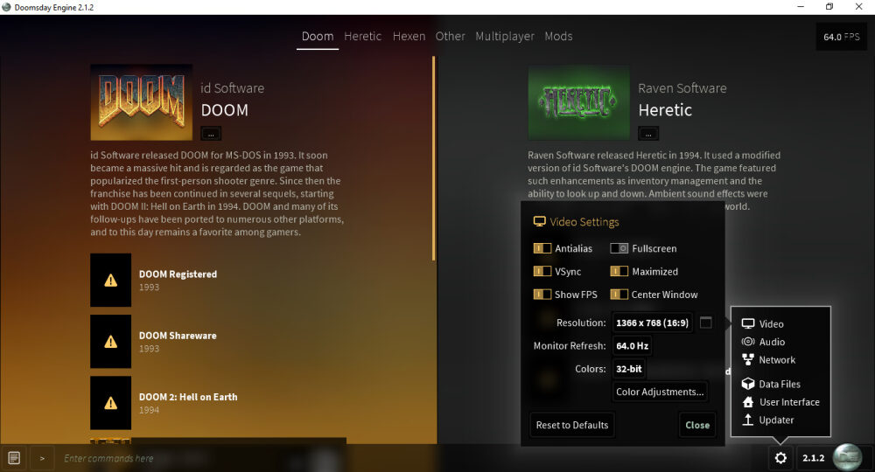Select Data Files in the settings menu
875x472 pixels.
click(x=771, y=384)
